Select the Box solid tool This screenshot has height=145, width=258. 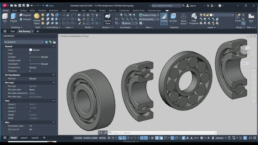(x=5, y=18)
